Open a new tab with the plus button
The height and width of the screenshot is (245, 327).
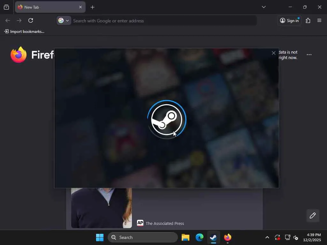click(92, 7)
